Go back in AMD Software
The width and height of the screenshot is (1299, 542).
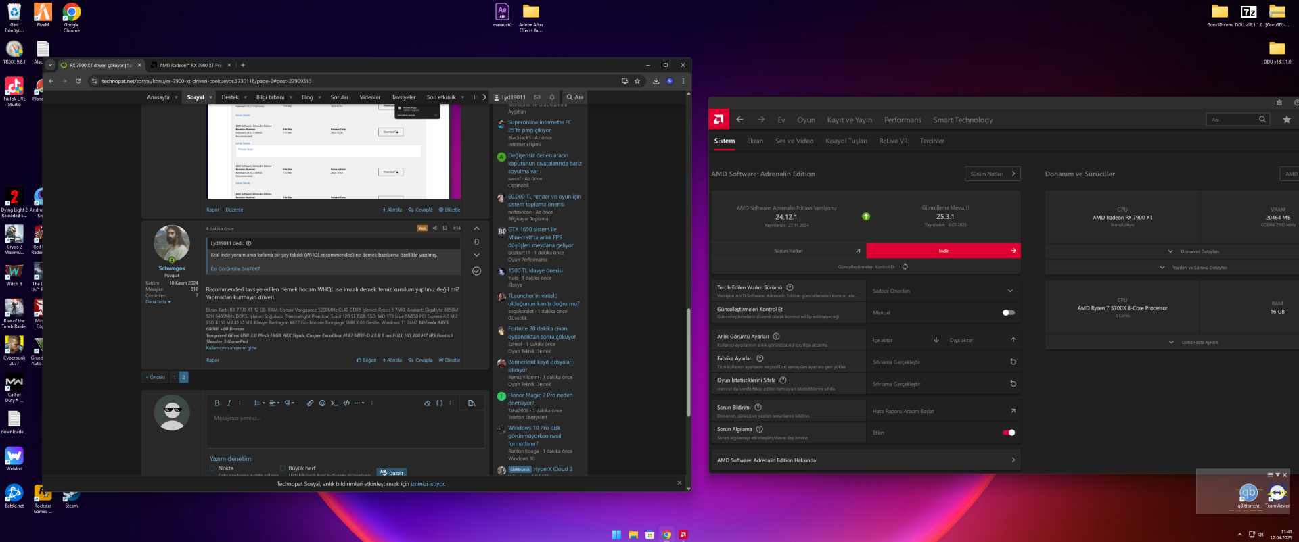point(739,120)
